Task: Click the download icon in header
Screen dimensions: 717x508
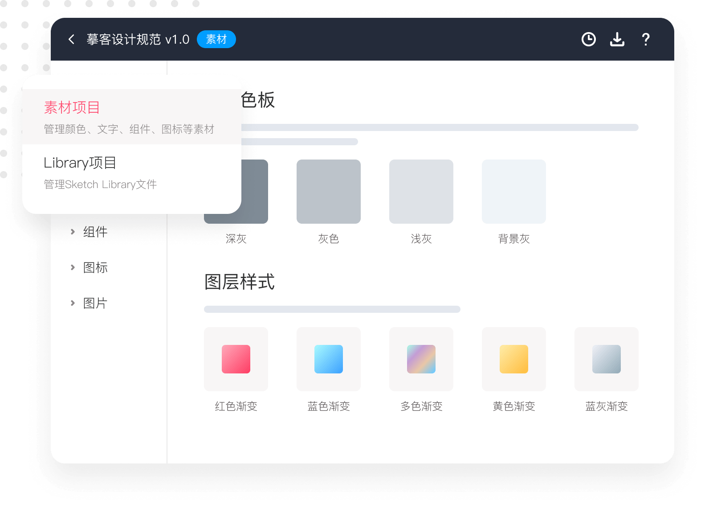Action: [x=617, y=39]
